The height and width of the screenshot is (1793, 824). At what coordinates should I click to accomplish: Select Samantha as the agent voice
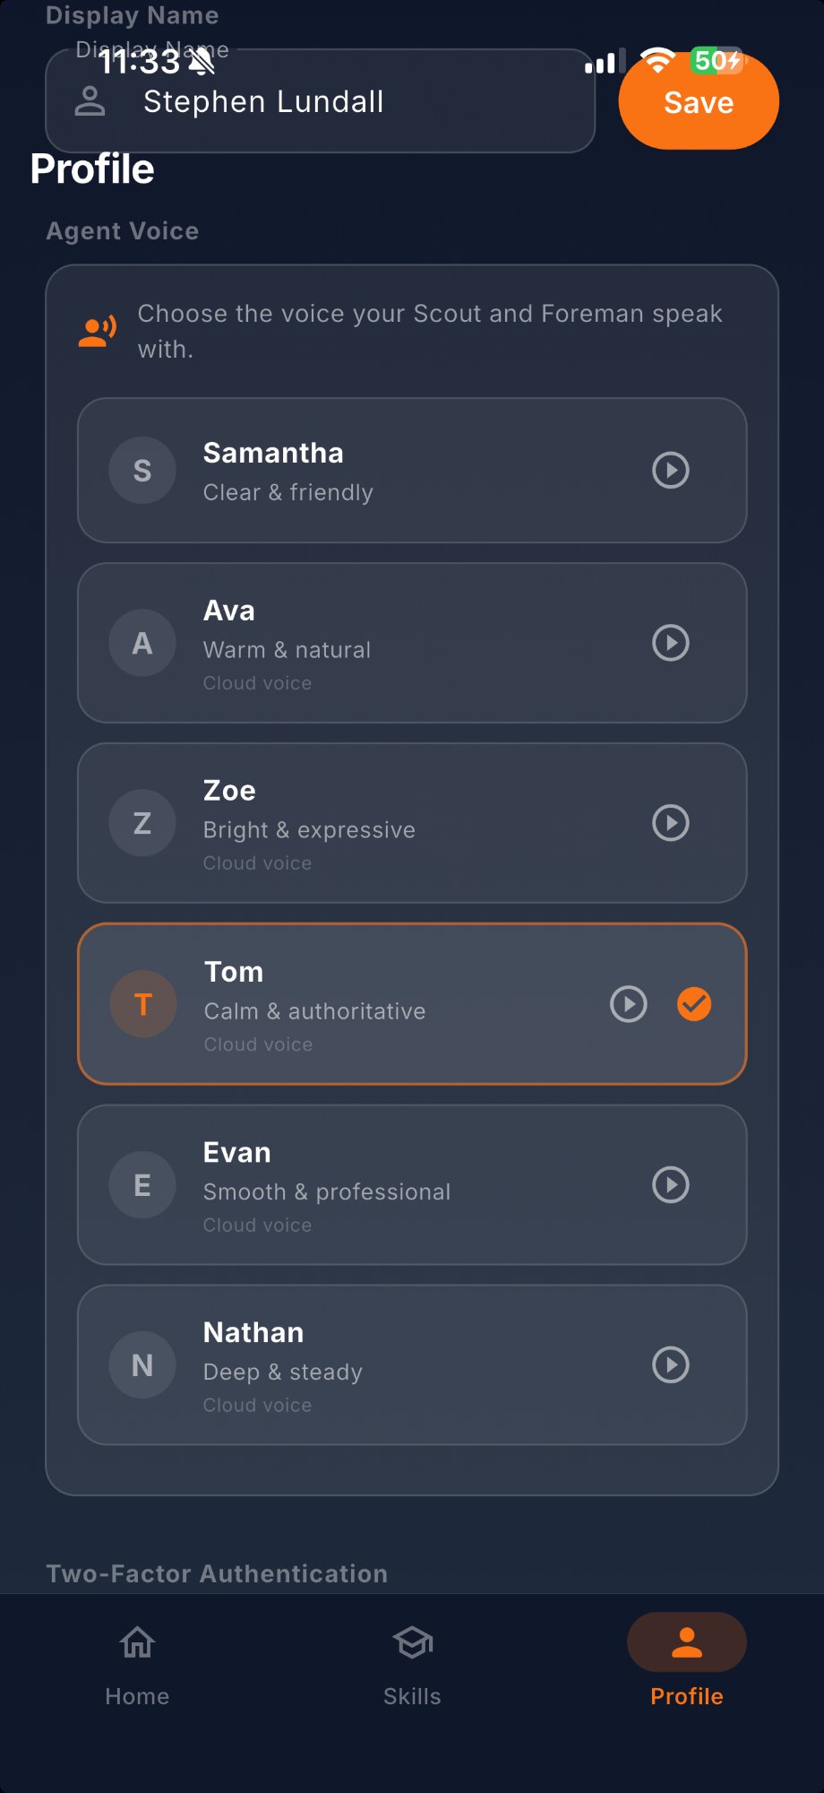point(358,471)
